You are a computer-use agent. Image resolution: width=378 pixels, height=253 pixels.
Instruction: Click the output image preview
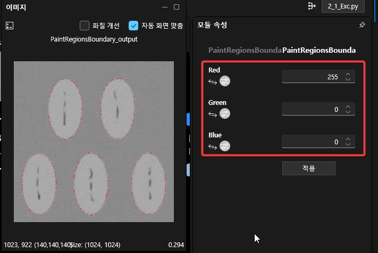[94, 142]
